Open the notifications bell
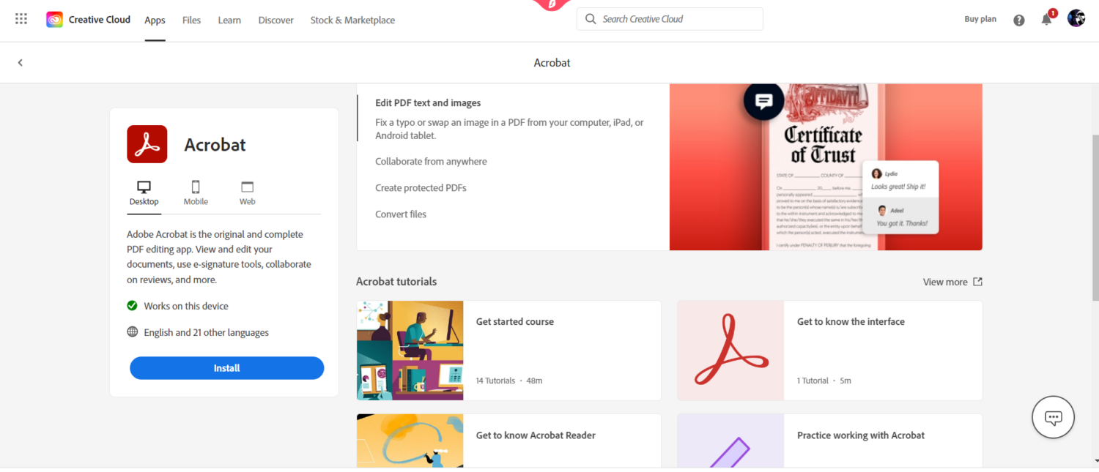Screen dimensions: 1099x472 (x=1046, y=20)
